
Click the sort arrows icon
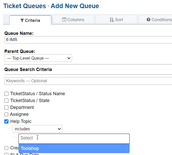pos(112,20)
